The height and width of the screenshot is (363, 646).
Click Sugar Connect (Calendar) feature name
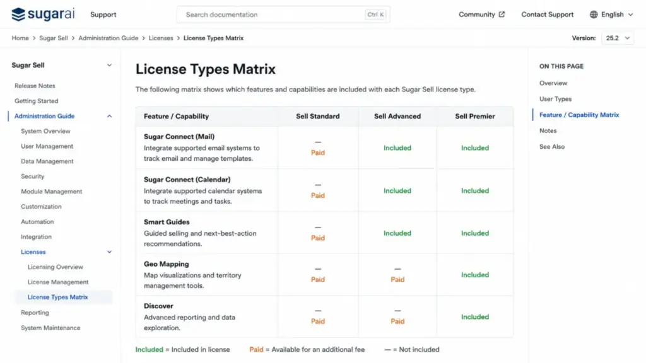click(187, 180)
